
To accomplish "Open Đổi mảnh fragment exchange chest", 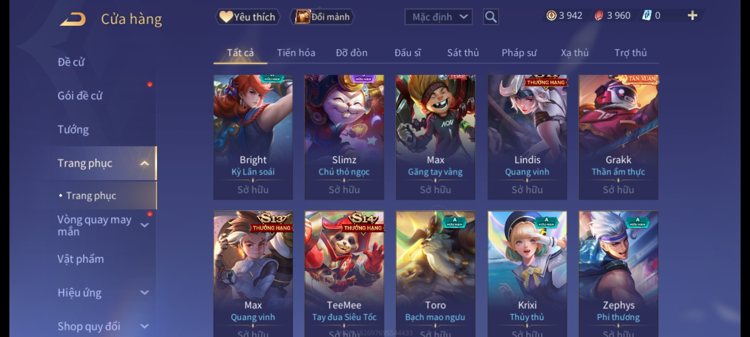I will (x=322, y=17).
